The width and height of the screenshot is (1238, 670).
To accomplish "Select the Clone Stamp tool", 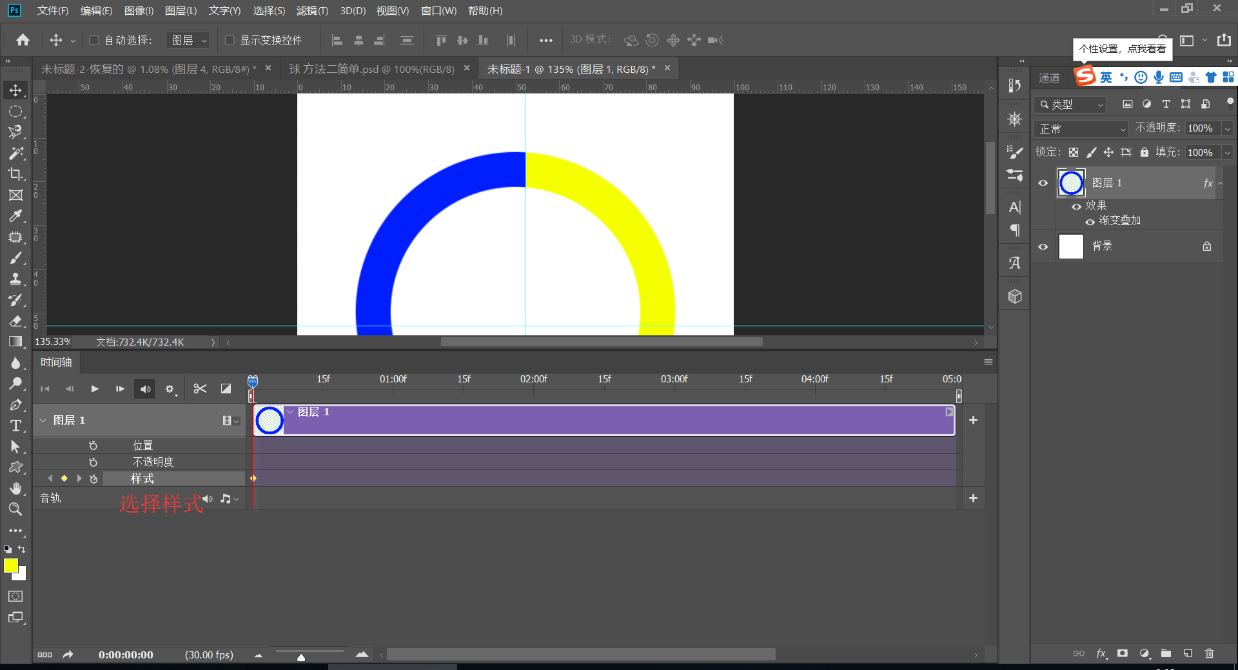I will (x=15, y=279).
